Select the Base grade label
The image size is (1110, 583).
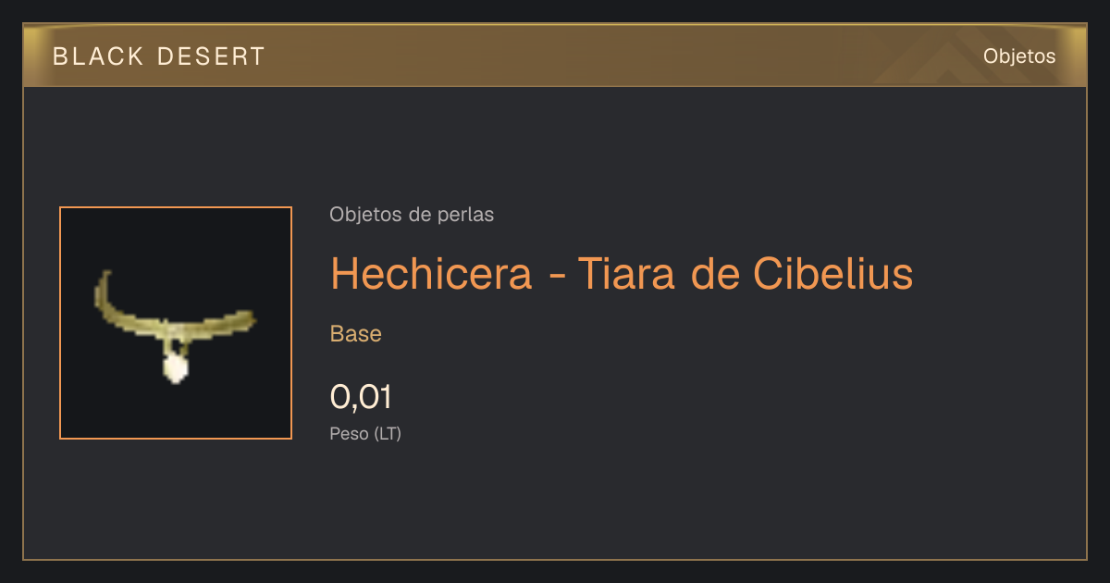(x=356, y=334)
